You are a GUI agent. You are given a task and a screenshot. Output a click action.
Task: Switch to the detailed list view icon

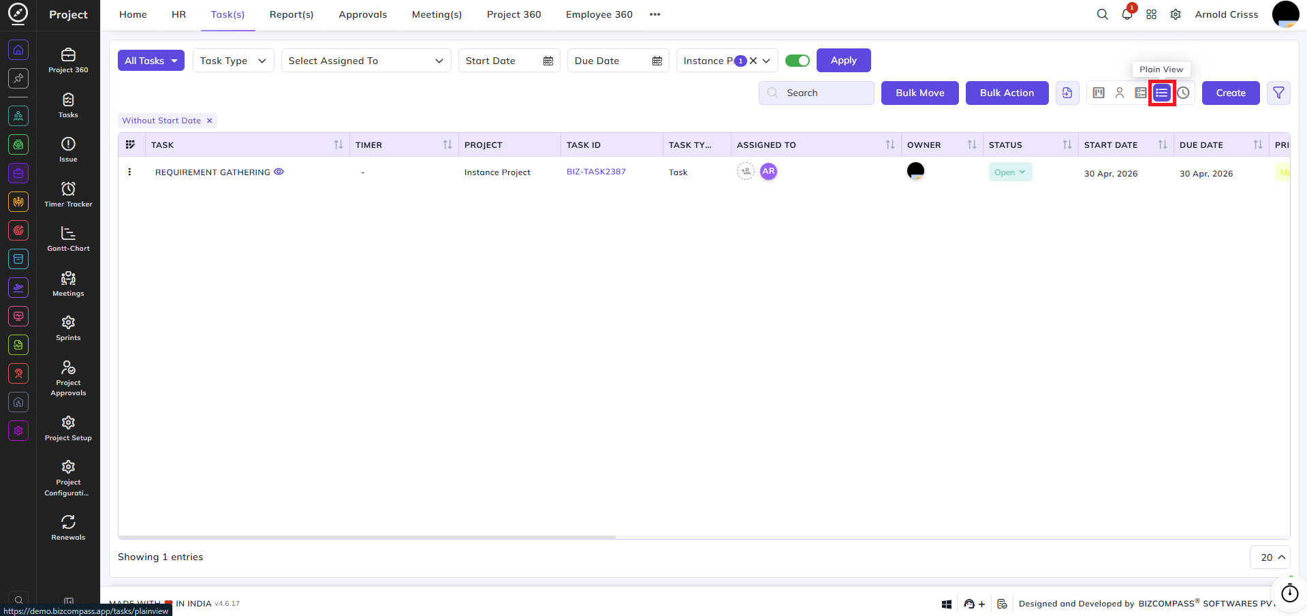click(1140, 93)
